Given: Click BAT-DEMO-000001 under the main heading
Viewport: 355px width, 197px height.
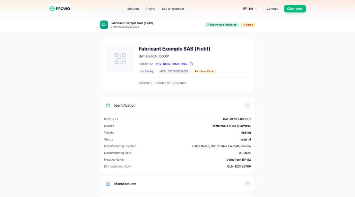Looking at the screenshot, I should coord(154,56).
